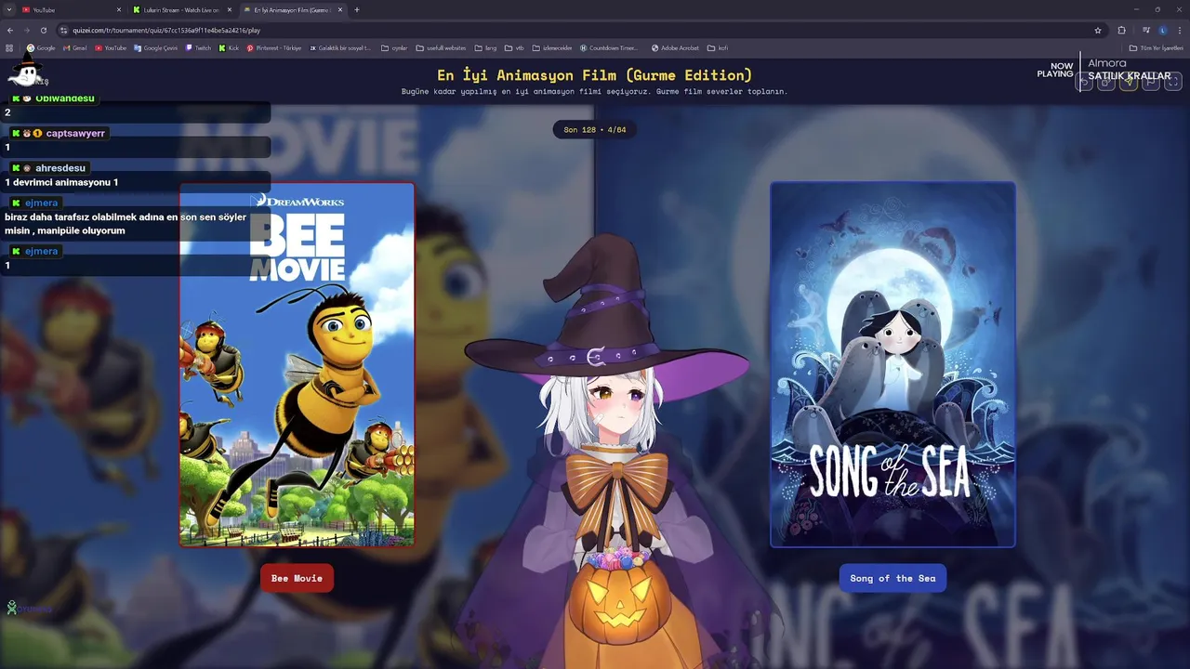The width and height of the screenshot is (1190, 669).
Task: Pick the Bee Movie poster
Action: click(x=297, y=364)
